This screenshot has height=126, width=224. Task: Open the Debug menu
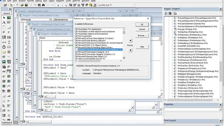click(x=38, y=1)
